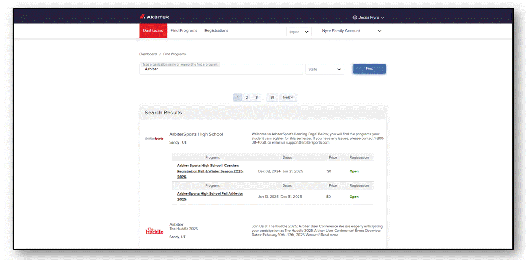Open the Find Programs tab
Screen dimensions: 526x260
184,30
